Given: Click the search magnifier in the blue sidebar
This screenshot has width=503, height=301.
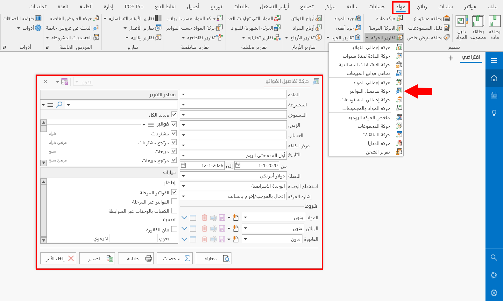Looking at the screenshot, I should (494, 257).
